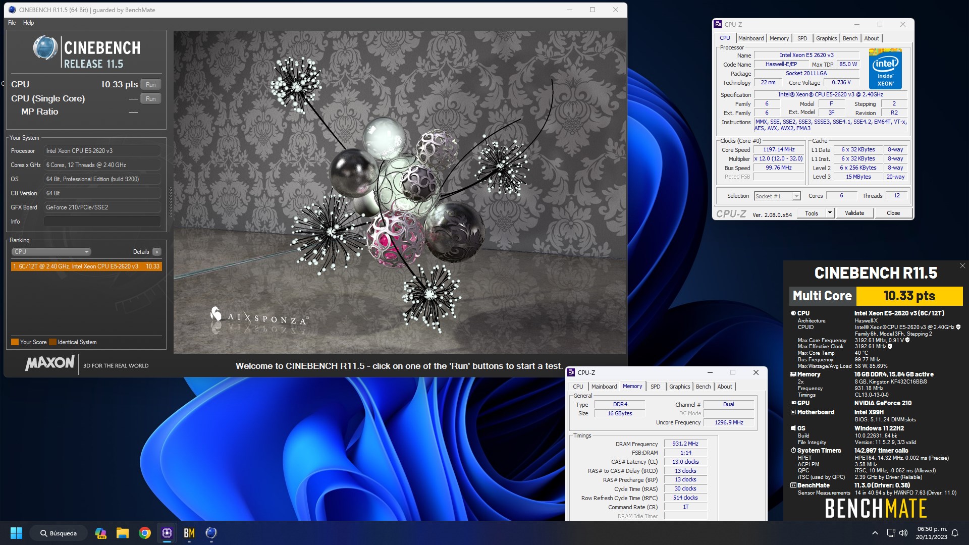Show hidden system tray icons chevron

(875, 533)
